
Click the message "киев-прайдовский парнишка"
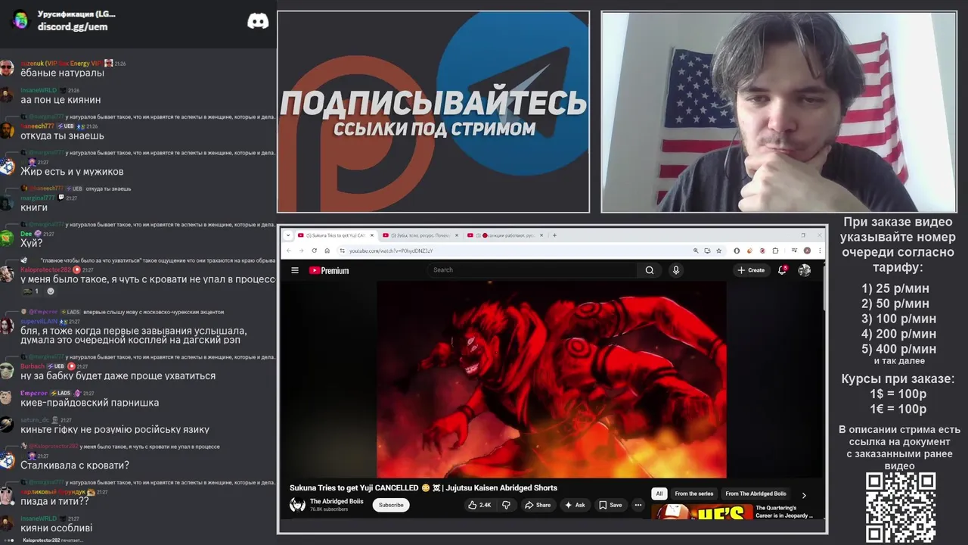pos(90,403)
